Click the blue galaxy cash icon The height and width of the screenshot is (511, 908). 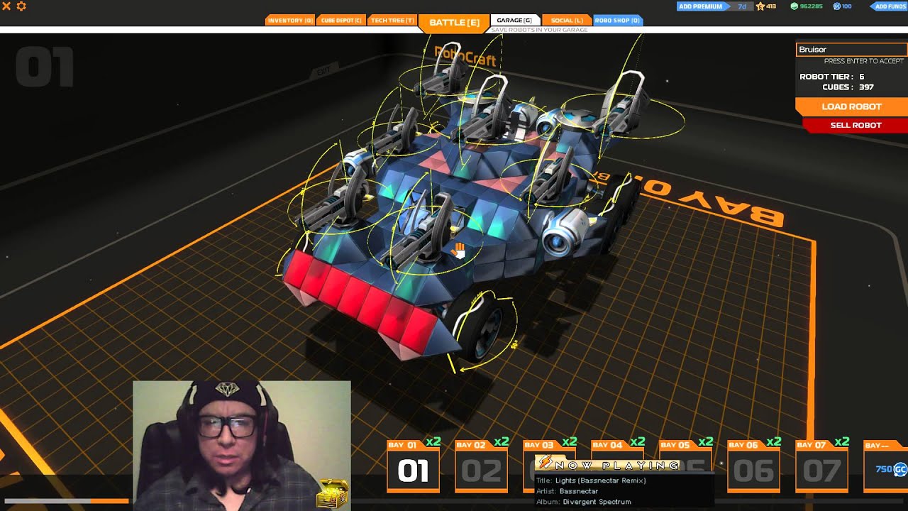click(x=836, y=6)
